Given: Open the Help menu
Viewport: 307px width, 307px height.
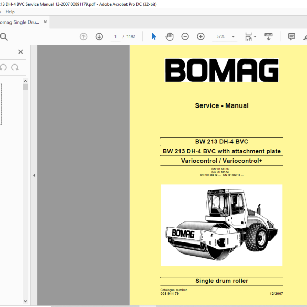Looking at the screenshot, I should click(x=10, y=12).
